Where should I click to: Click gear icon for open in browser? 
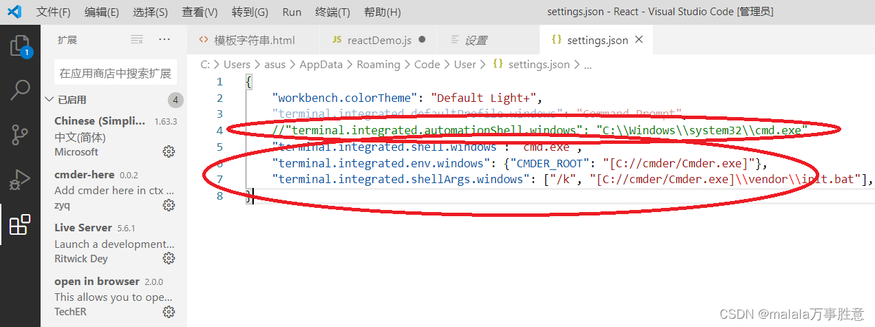[x=169, y=312]
